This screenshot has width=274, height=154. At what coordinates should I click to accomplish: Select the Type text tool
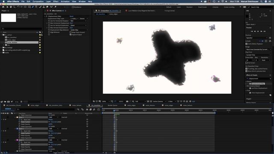click(36, 7)
